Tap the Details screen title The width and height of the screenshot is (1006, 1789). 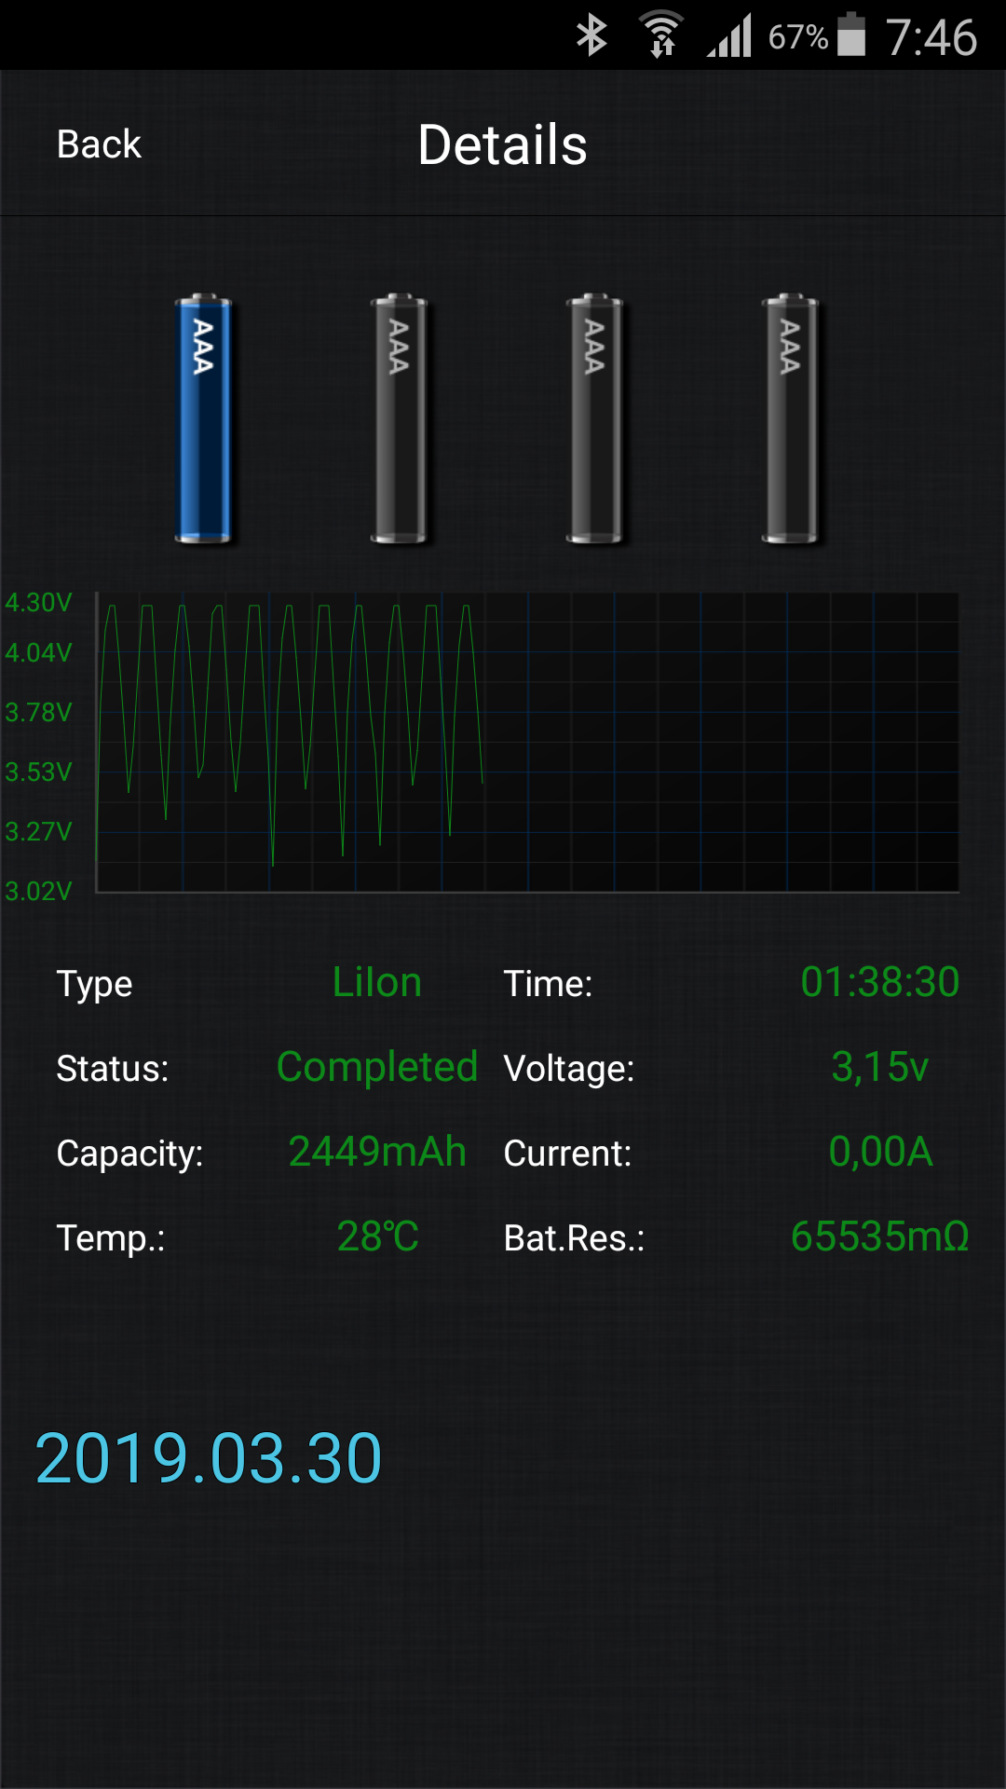pos(503,145)
